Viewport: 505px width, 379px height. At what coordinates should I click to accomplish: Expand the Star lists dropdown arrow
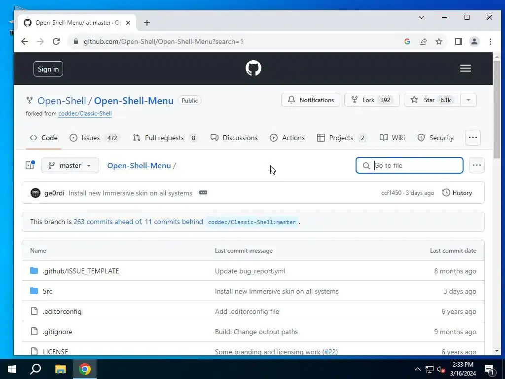click(x=469, y=100)
